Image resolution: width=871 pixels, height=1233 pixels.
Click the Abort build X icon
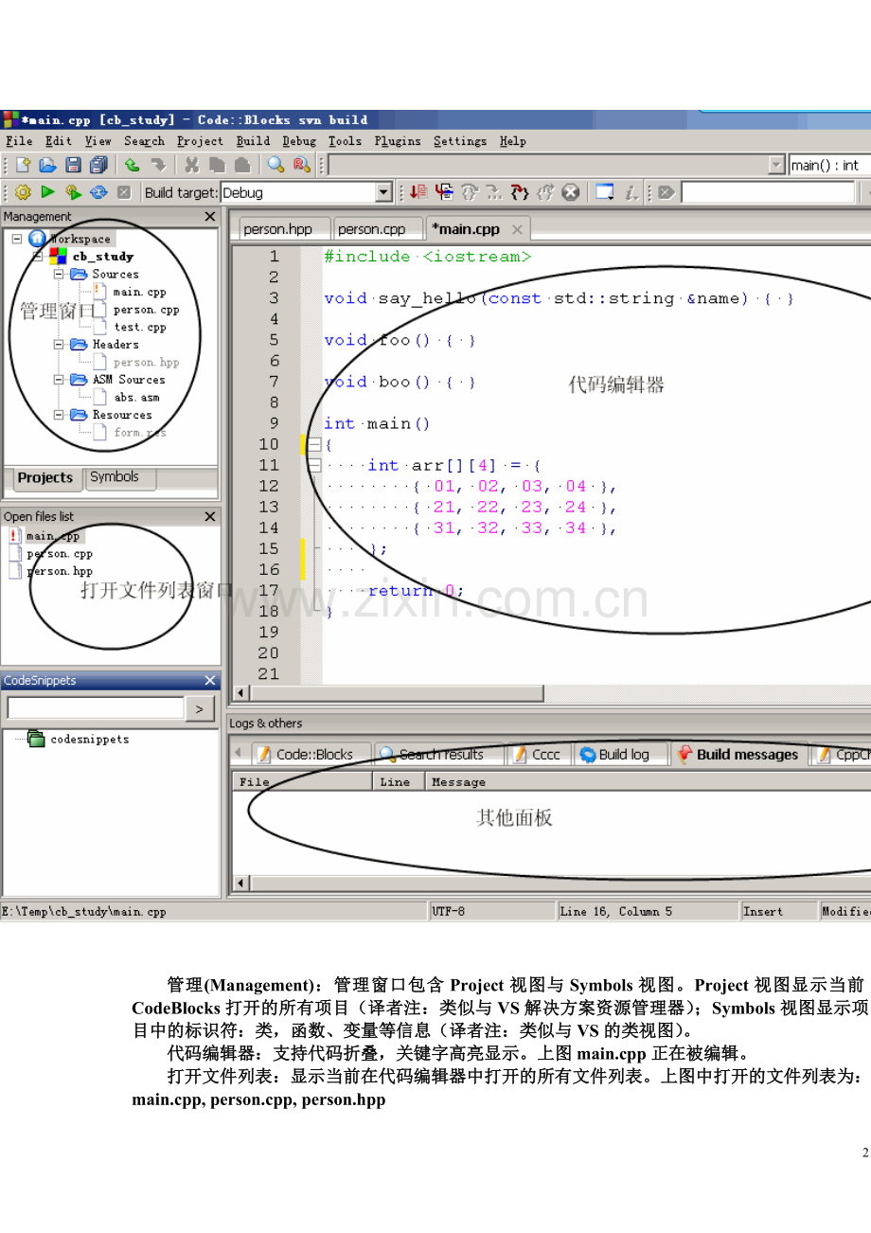point(124,192)
